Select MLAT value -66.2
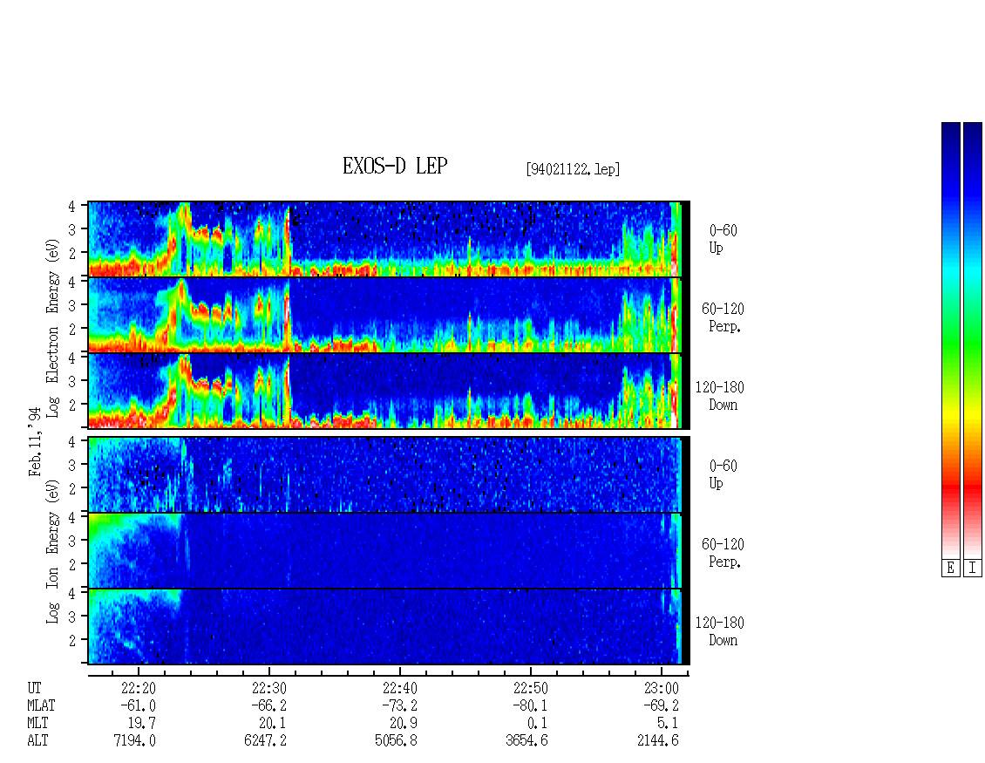This screenshot has height=763, width=985. (268, 705)
